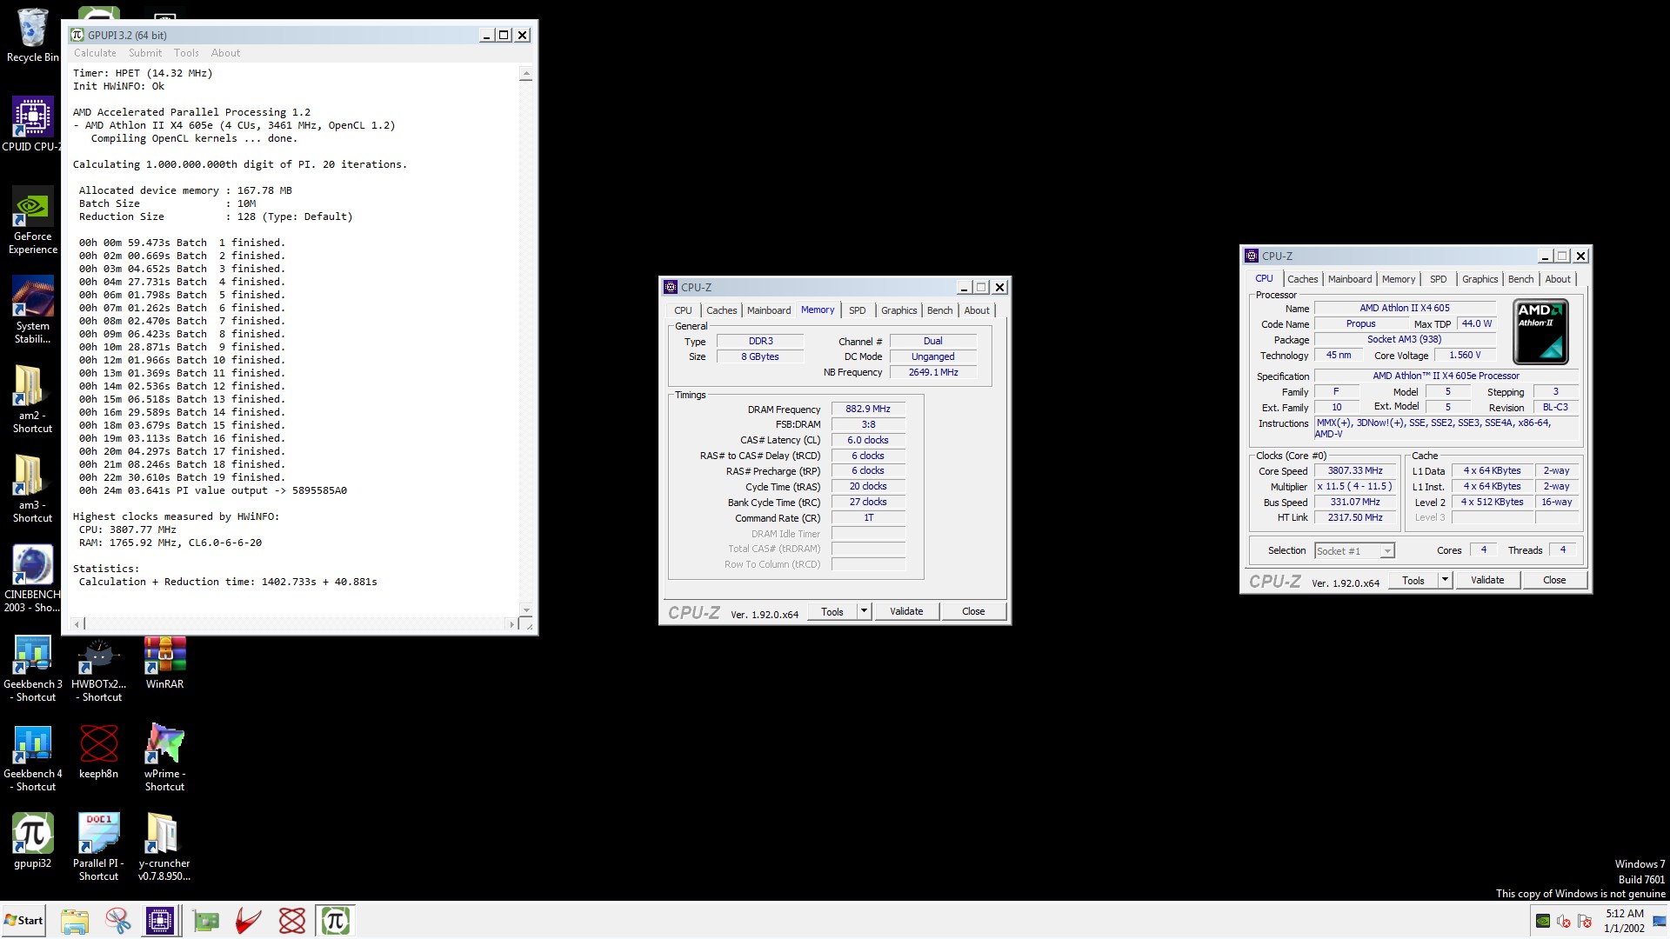
Task: Open the keeph8n desktop icon
Action: pos(98,752)
